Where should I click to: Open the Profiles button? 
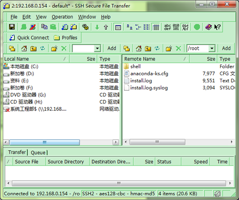point(66,38)
